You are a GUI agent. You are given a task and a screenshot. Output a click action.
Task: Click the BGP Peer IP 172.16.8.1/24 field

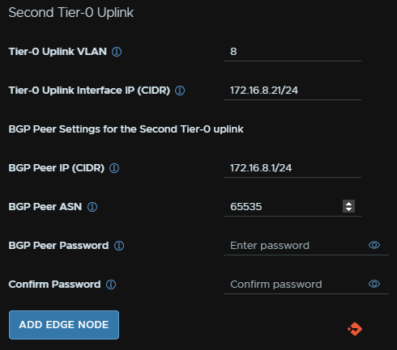[x=292, y=168]
